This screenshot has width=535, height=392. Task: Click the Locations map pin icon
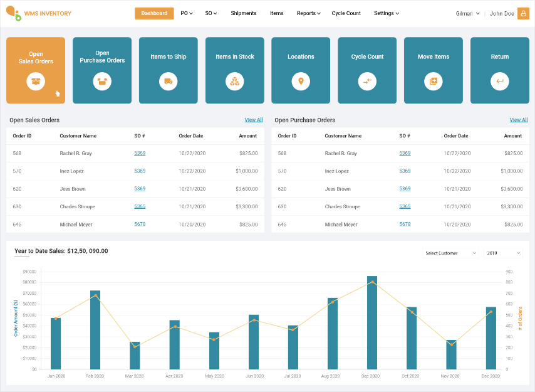[301, 82]
